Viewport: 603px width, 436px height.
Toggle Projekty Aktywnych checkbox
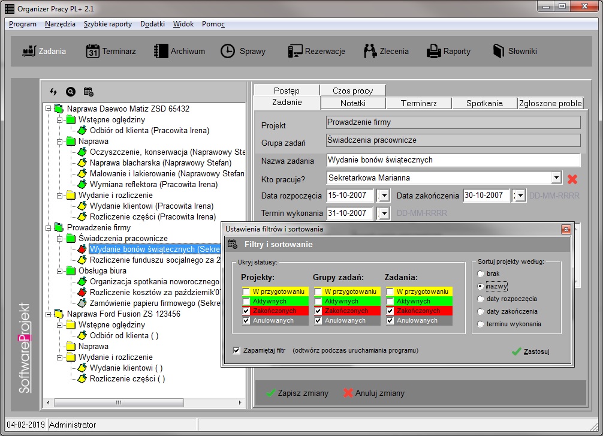tap(246, 301)
